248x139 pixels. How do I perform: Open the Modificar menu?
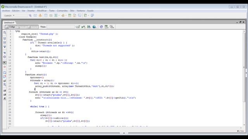click(x=42, y=10)
